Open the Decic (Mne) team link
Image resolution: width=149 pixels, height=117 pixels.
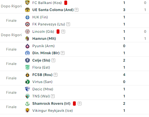43,89
